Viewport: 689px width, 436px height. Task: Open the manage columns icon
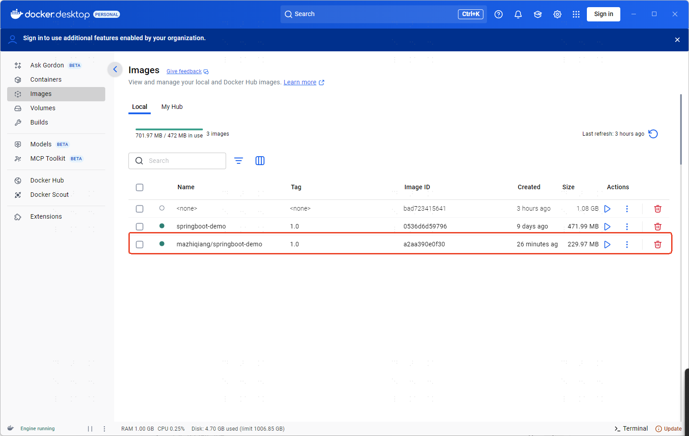pos(260,161)
